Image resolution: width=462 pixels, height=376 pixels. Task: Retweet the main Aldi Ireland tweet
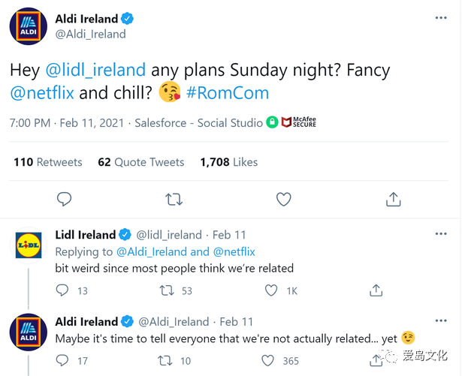[174, 200]
